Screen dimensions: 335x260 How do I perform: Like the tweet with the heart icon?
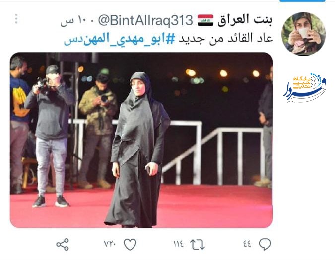tap(130, 244)
